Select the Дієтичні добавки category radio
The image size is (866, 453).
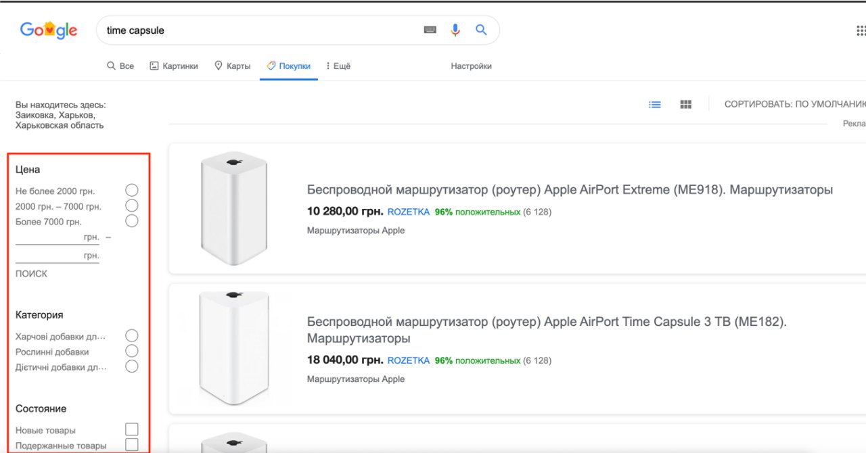click(132, 366)
